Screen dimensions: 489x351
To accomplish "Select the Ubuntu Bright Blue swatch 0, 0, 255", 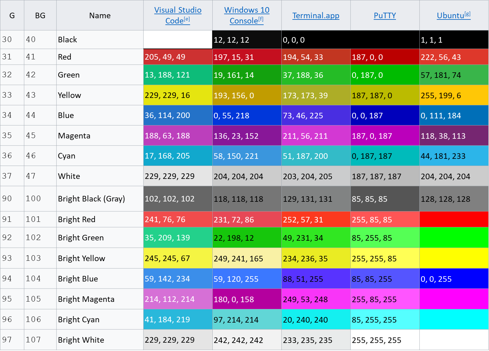I will point(454,279).
